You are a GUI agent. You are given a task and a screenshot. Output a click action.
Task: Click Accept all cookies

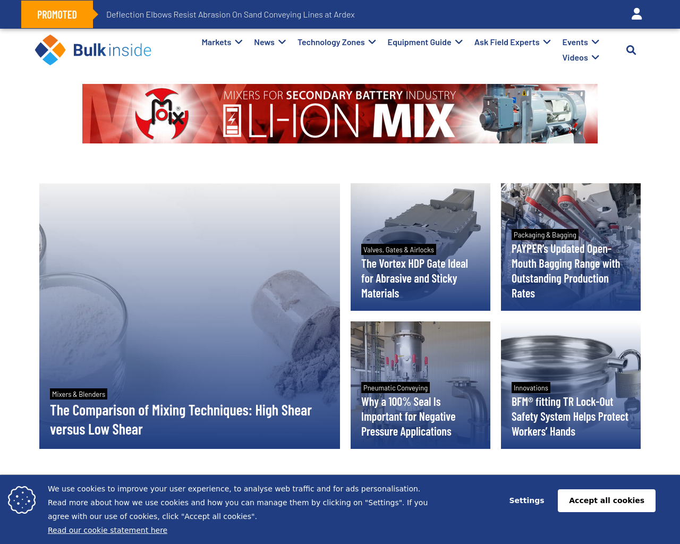(607, 500)
